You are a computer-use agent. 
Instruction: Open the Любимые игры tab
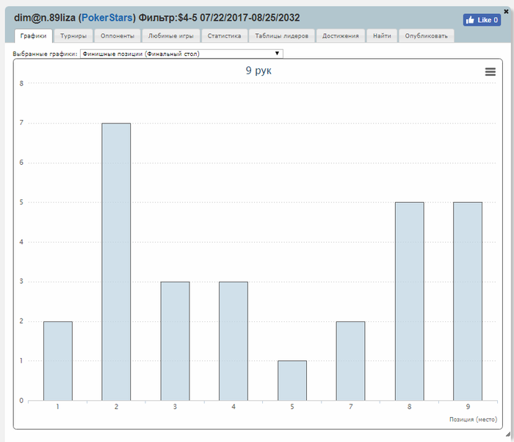point(171,36)
